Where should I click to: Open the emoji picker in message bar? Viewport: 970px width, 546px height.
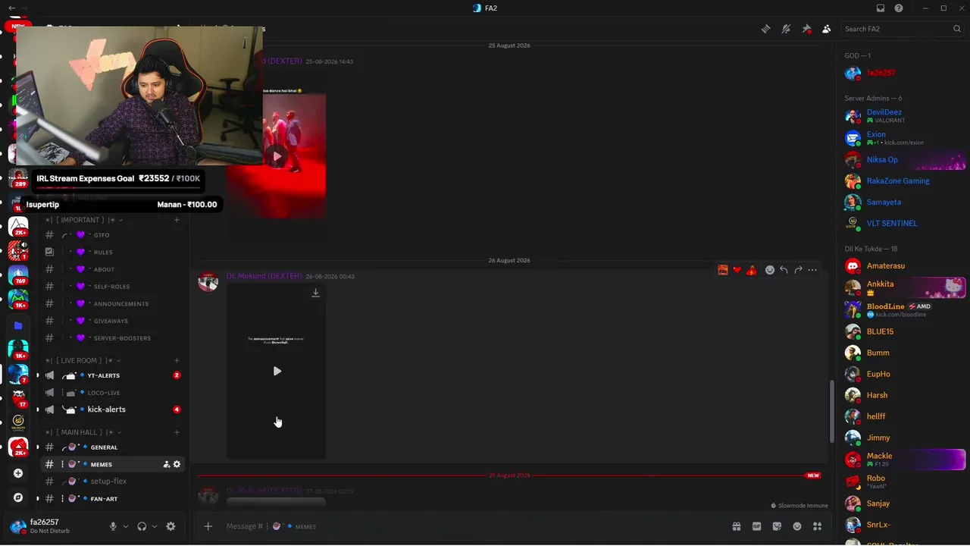[x=797, y=526]
